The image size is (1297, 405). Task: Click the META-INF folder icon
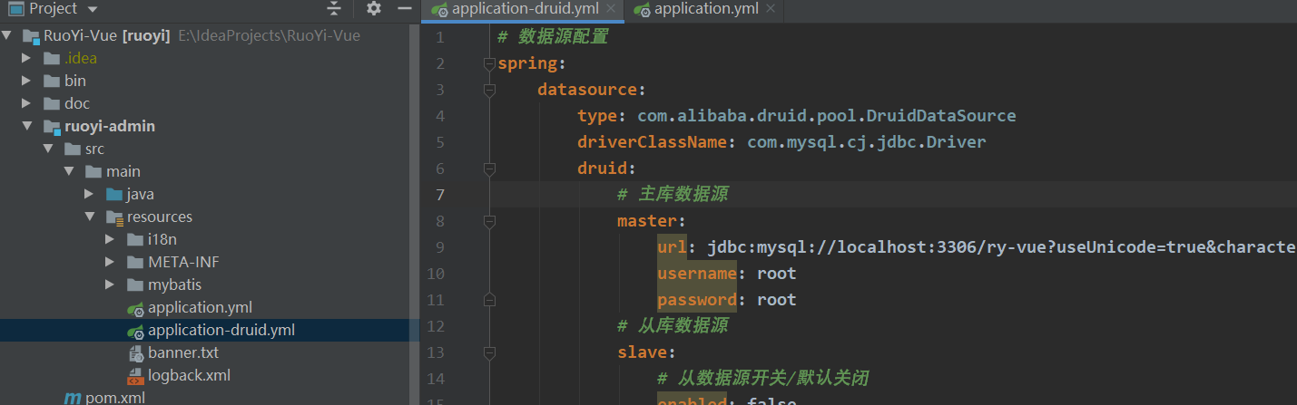tap(135, 262)
